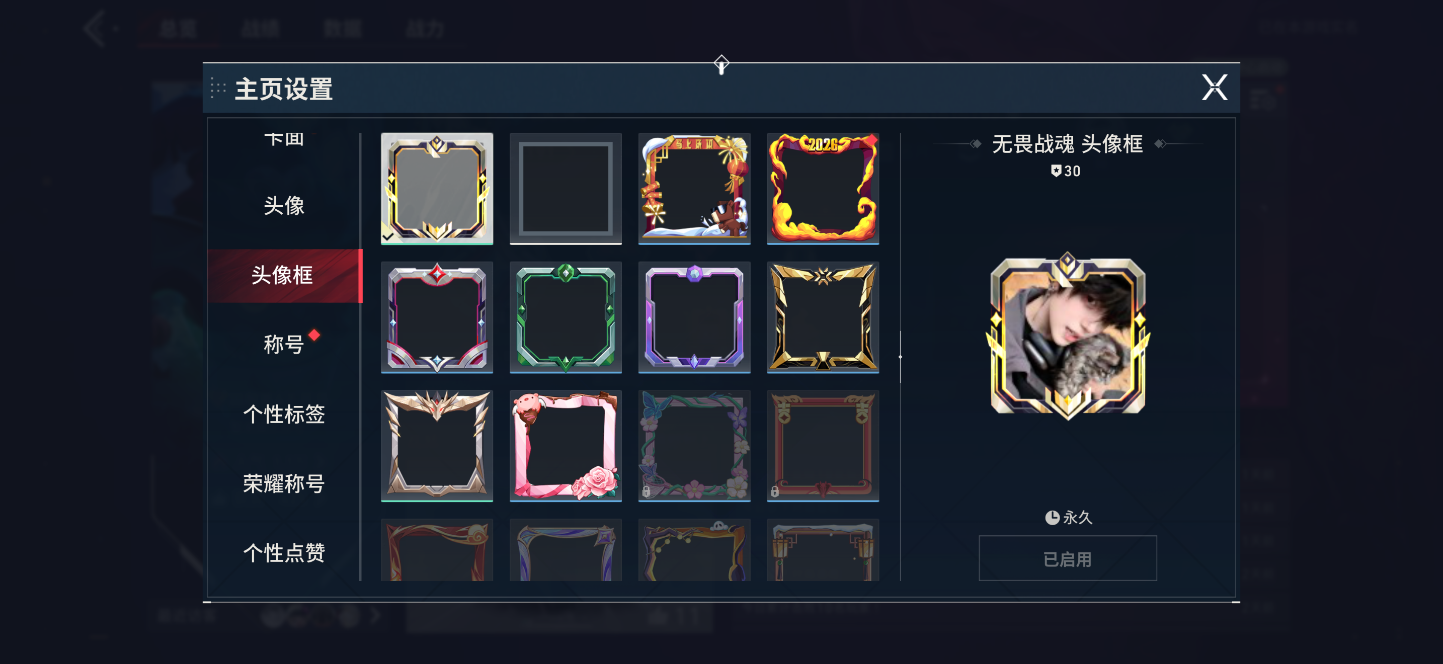Open the 个性标签 personal tags tab
1443x664 pixels.
(284, 413)
